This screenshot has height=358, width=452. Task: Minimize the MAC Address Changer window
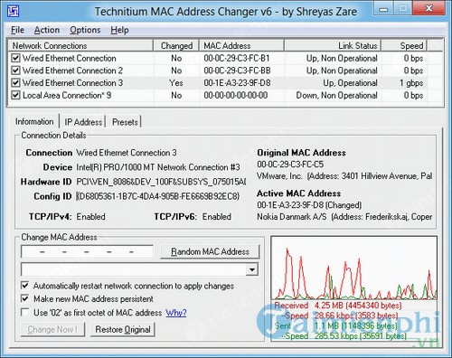click(x=383, y=9)
